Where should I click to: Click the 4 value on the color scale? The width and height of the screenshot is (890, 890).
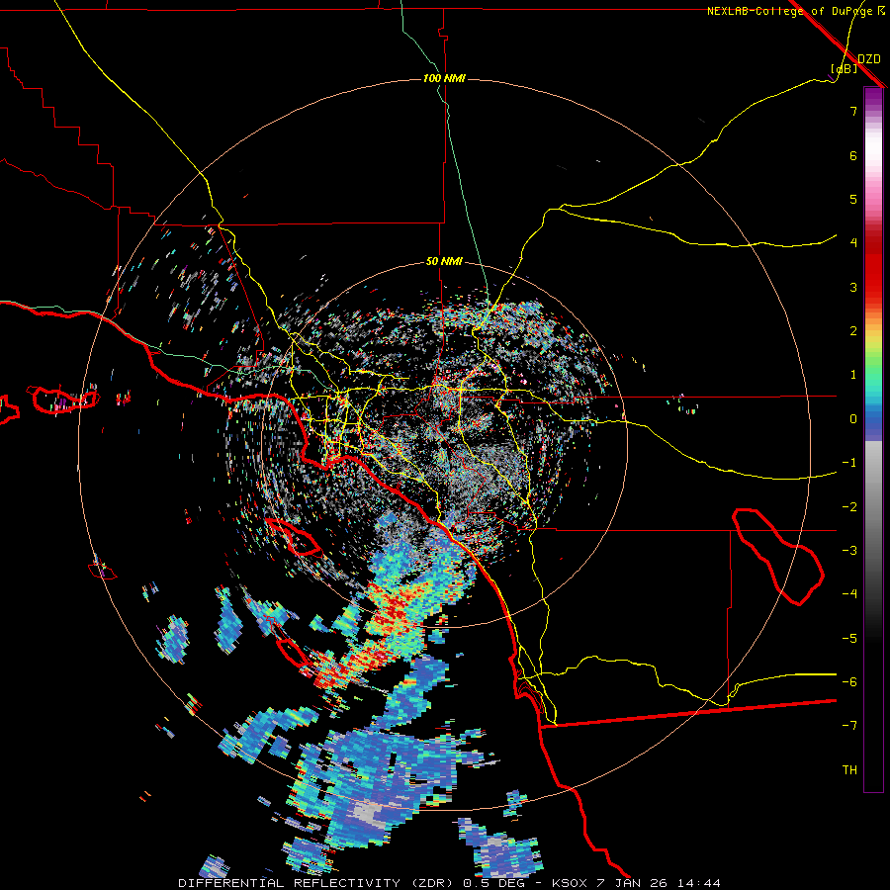[853, 243]
